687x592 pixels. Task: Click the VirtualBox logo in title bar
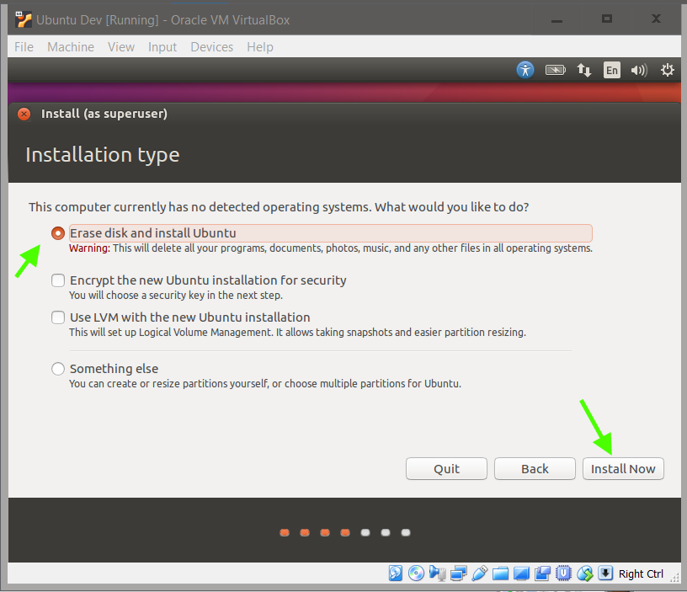point(24,19)
